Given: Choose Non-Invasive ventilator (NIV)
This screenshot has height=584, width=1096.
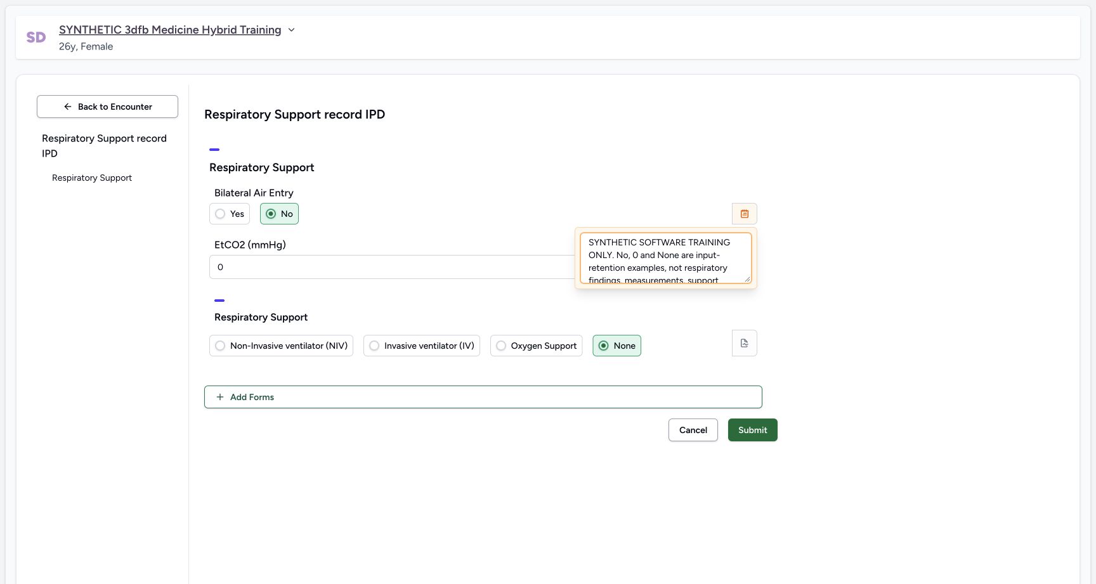Looking at the screenshot, I should (x=281, y=346).
